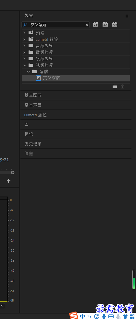Toggle Accelerated Effects filter icon
This screenshot has width=136, height=319.
pos(96,25)
